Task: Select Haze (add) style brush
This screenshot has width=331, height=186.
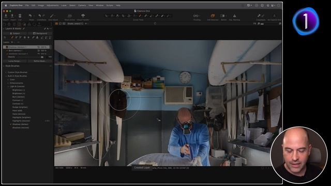Action: coord(17,111)
